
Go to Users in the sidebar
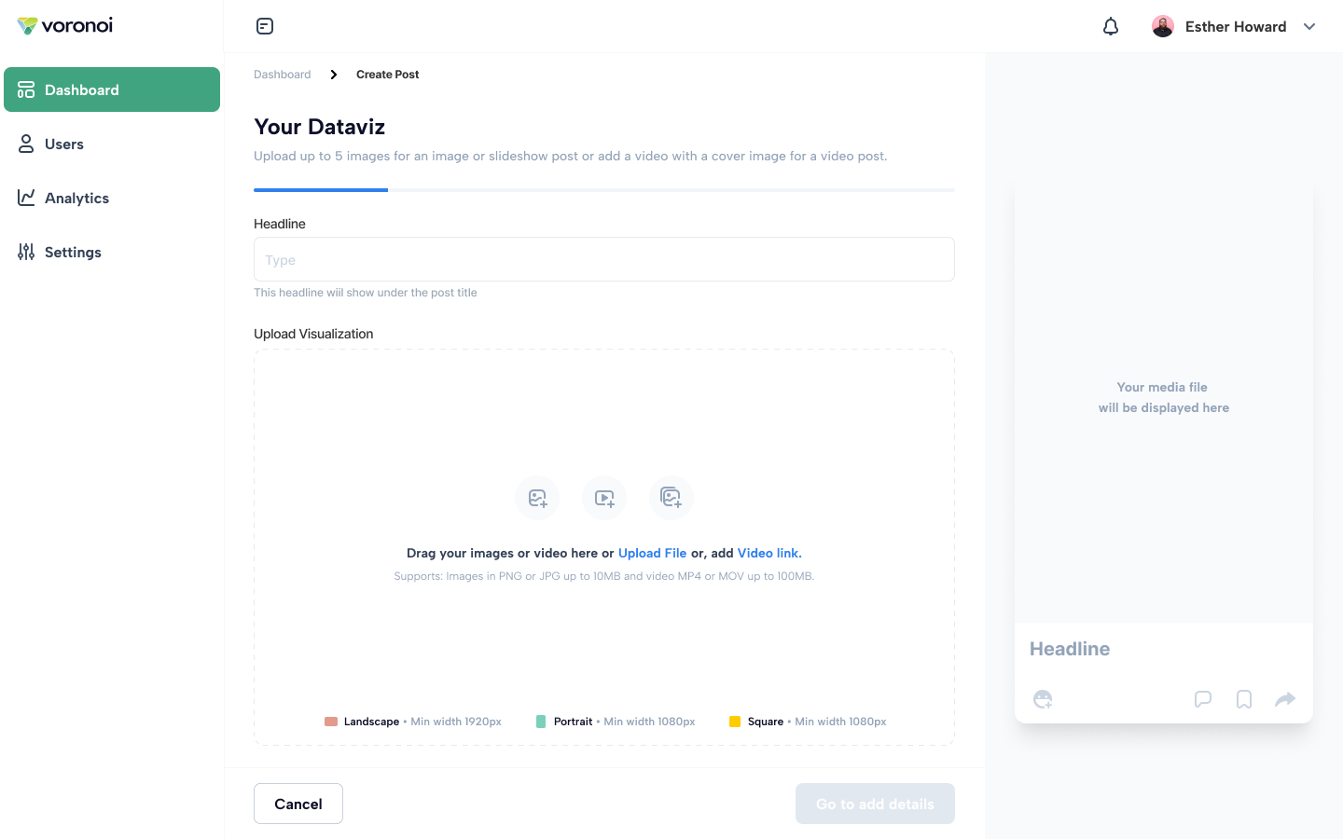63,144
